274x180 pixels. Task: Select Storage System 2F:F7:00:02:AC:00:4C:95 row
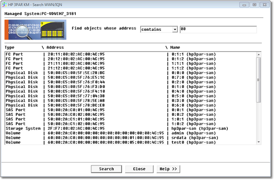(130, 128)
